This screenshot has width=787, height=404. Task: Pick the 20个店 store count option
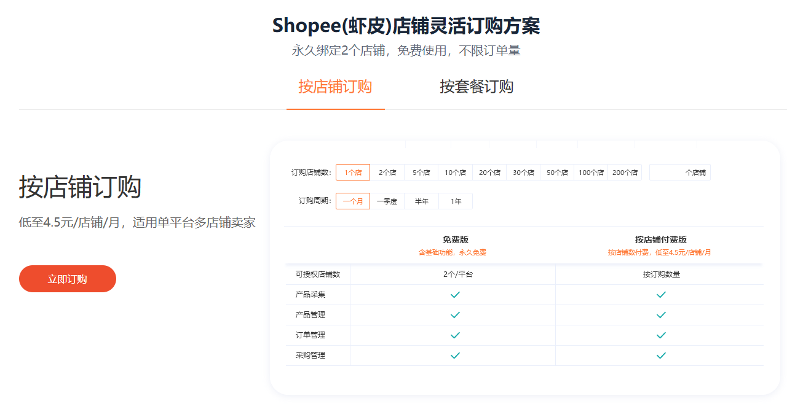tap(489, 173)
